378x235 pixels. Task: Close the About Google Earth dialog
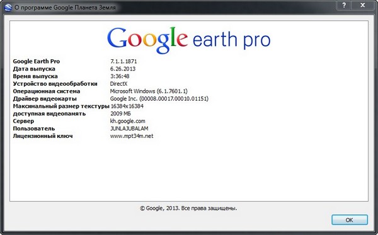click(363, 5)
